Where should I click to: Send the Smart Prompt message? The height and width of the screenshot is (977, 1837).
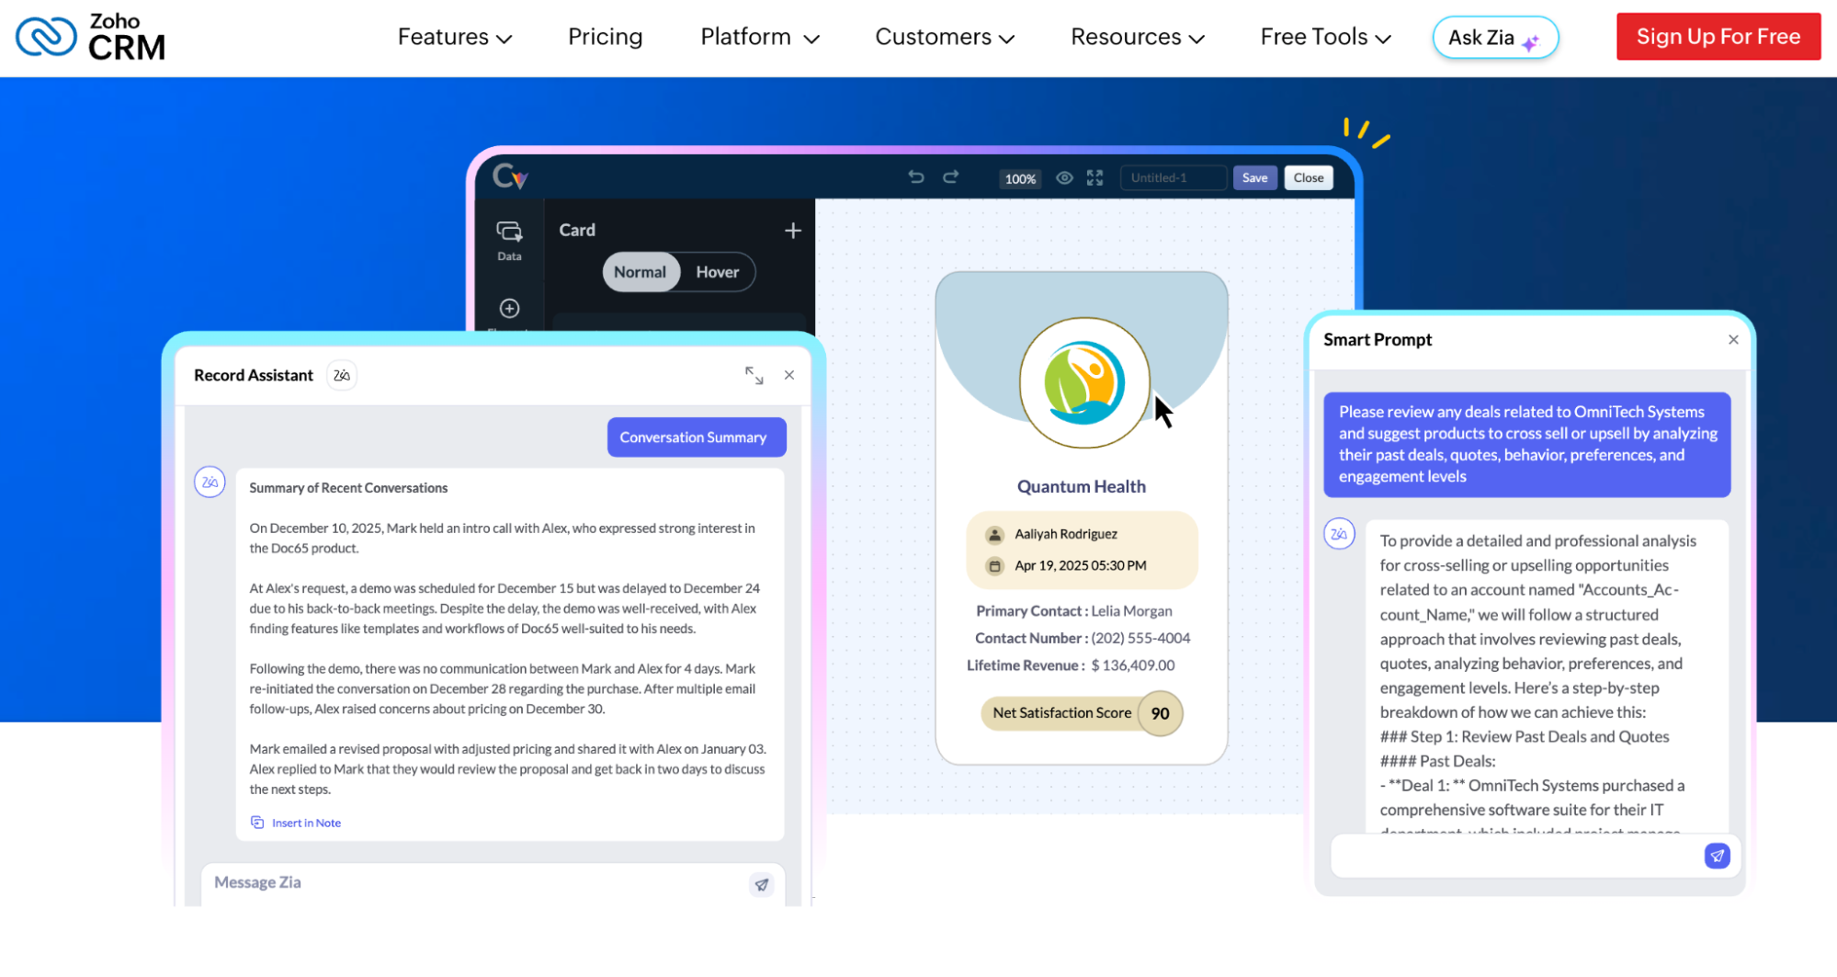1717,856
